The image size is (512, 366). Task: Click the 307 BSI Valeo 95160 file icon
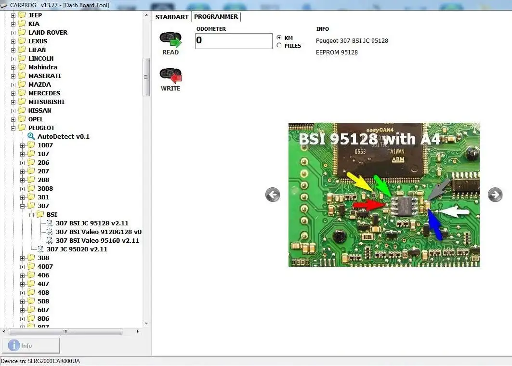point(50,240)
